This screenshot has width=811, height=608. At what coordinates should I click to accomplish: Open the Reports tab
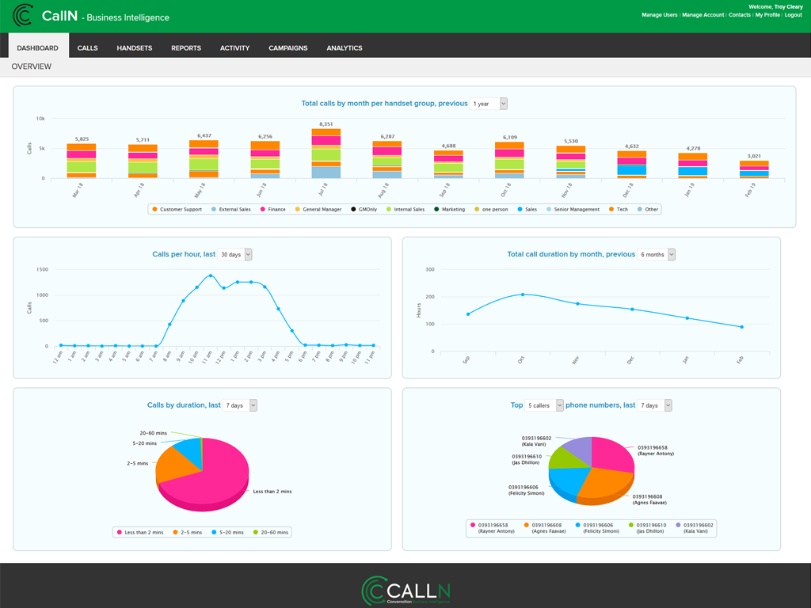(186, 48)
